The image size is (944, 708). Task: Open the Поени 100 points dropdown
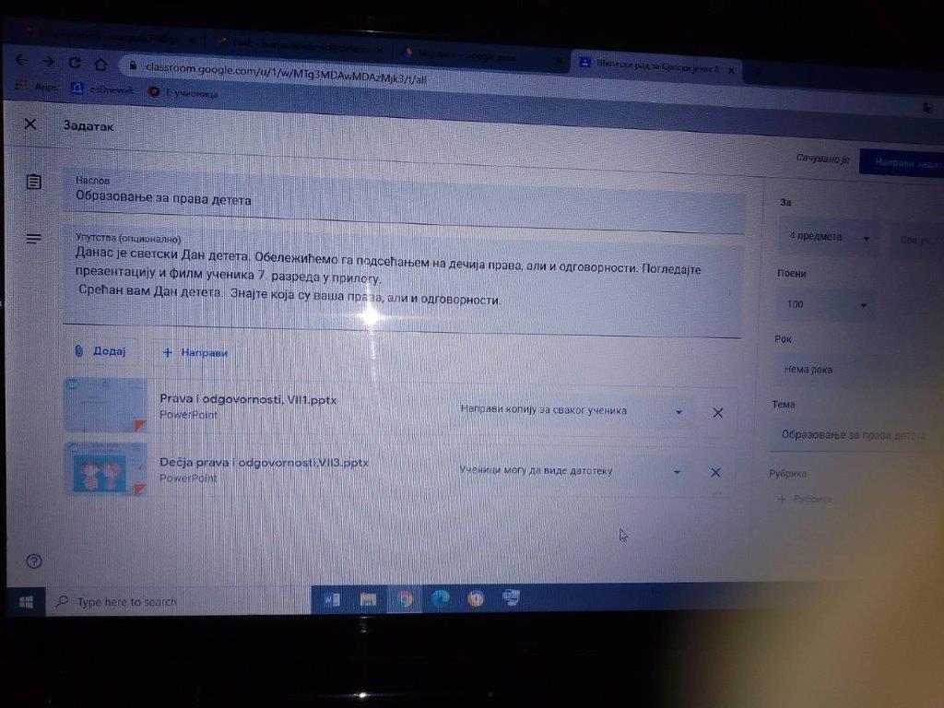click(826, 304)
